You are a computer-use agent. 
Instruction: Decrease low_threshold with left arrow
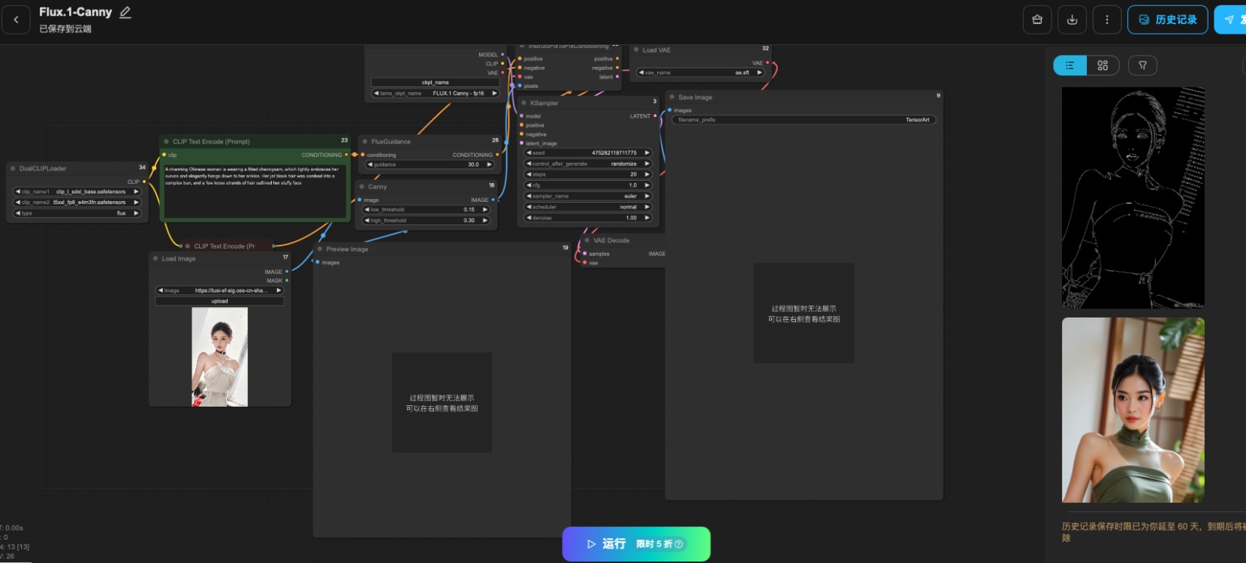(x=367, y=209)
